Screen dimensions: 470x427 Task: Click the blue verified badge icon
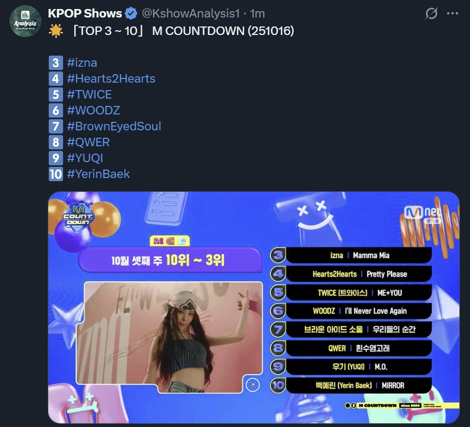coord(131,13)
